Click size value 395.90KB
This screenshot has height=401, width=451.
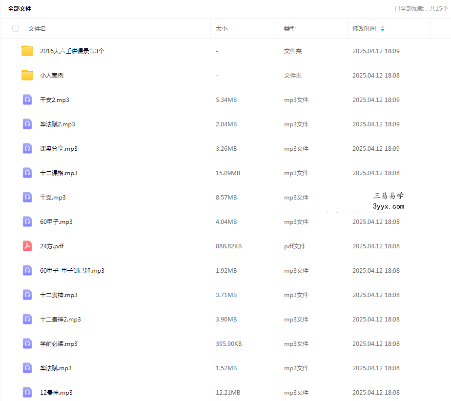[228, 344]
